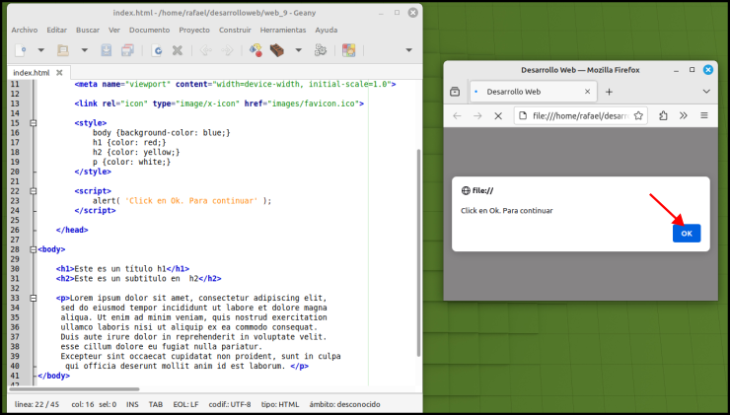730x415 pixels.
Task: Open the Firefox hamburger application menu
Action: [x=704, y=116]
